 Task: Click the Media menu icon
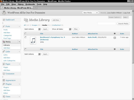coord(4,42)
